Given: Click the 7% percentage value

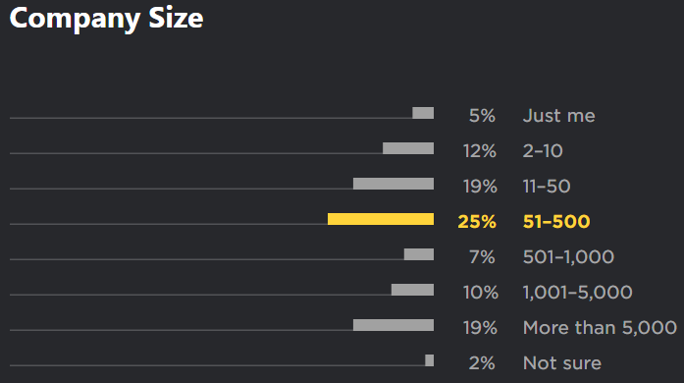Looking at the screenshot, I should 482,257.
